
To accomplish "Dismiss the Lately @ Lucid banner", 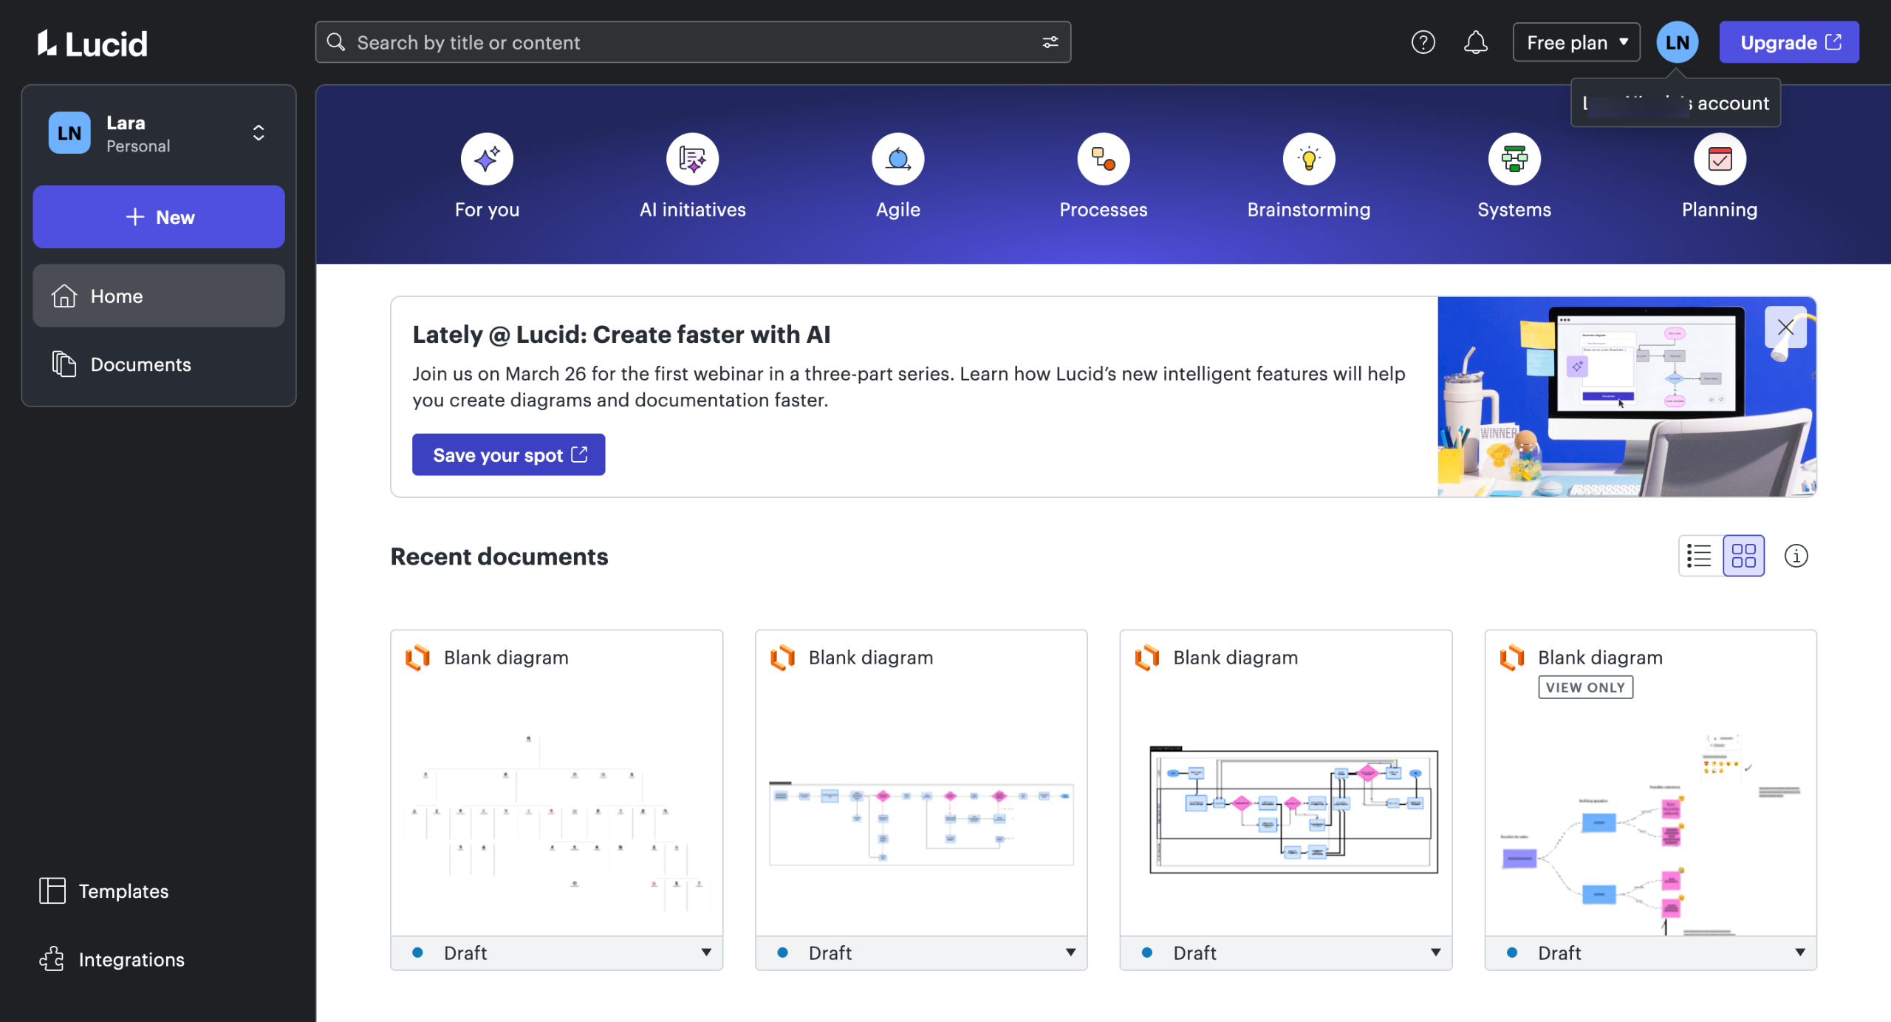I will (1785, 327).
